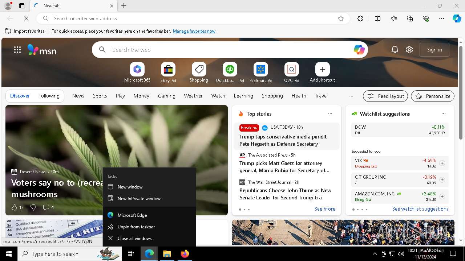Image resolution: width=465 pixels, height=261 pixels.
Task: Click See watchlist suggestions link
Action: coord(420,209)
